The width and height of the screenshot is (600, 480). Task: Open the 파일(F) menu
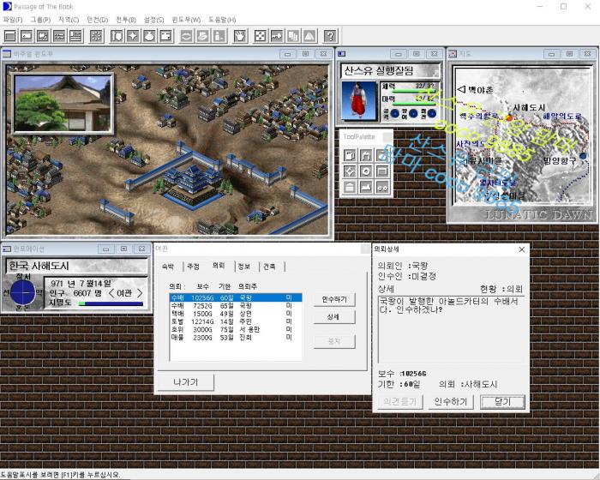tap(13, 20)
